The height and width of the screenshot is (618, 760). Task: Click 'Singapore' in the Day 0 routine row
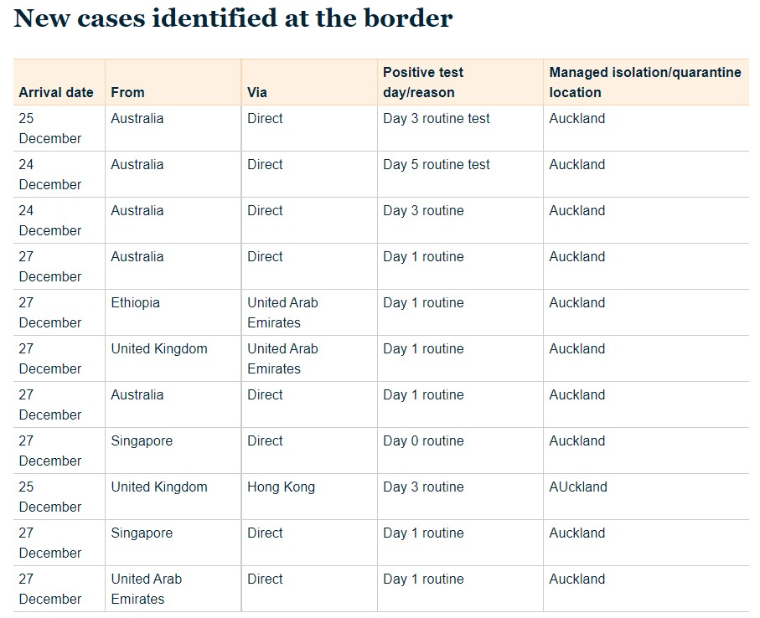point(142,441)
